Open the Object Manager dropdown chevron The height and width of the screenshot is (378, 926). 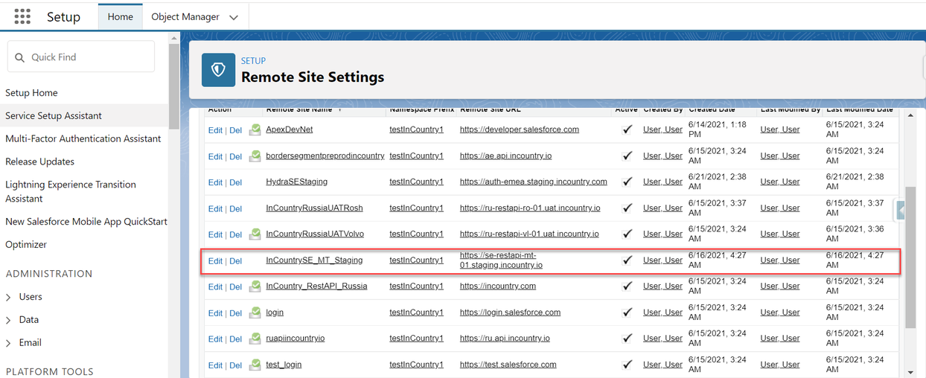tap(234, 17)
